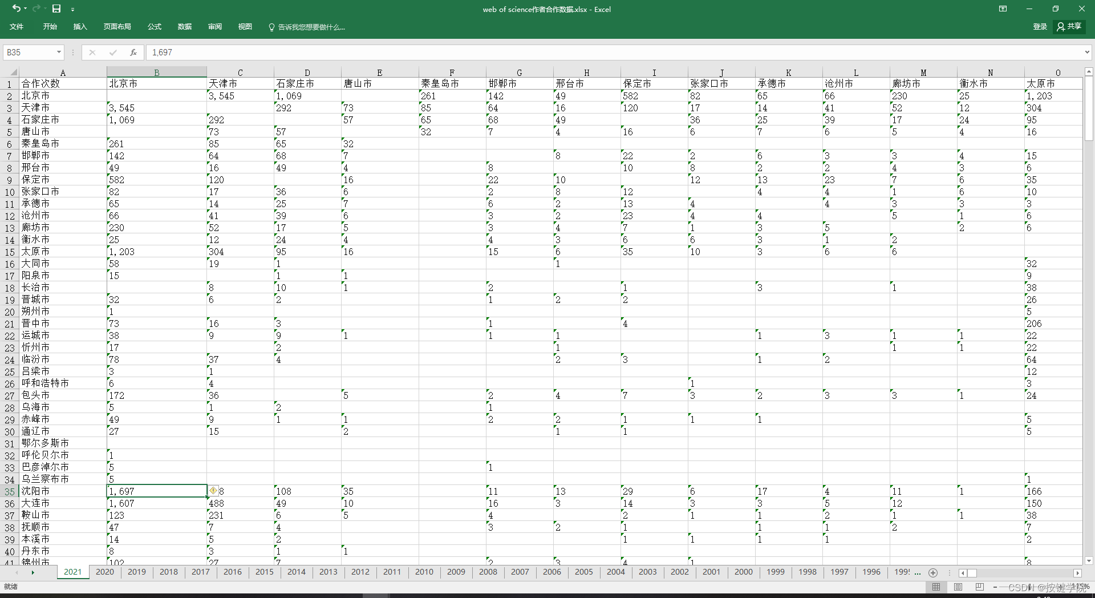Click the Cancel X icon in formula bar
The image size is (1095, 598).
(x=92, y=52)
